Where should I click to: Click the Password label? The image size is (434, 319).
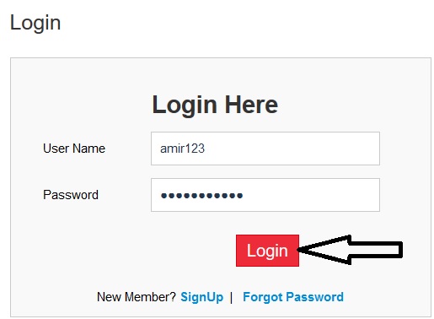pos(71,195)
